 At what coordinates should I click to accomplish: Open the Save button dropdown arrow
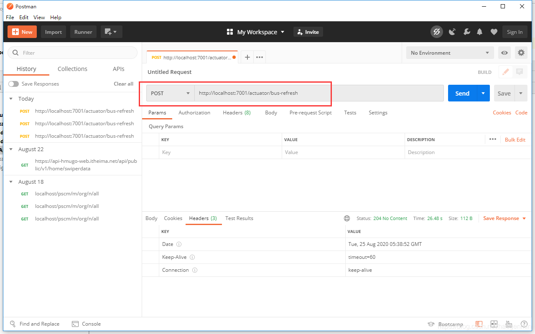pyautogui.click(x=521, y=93)
